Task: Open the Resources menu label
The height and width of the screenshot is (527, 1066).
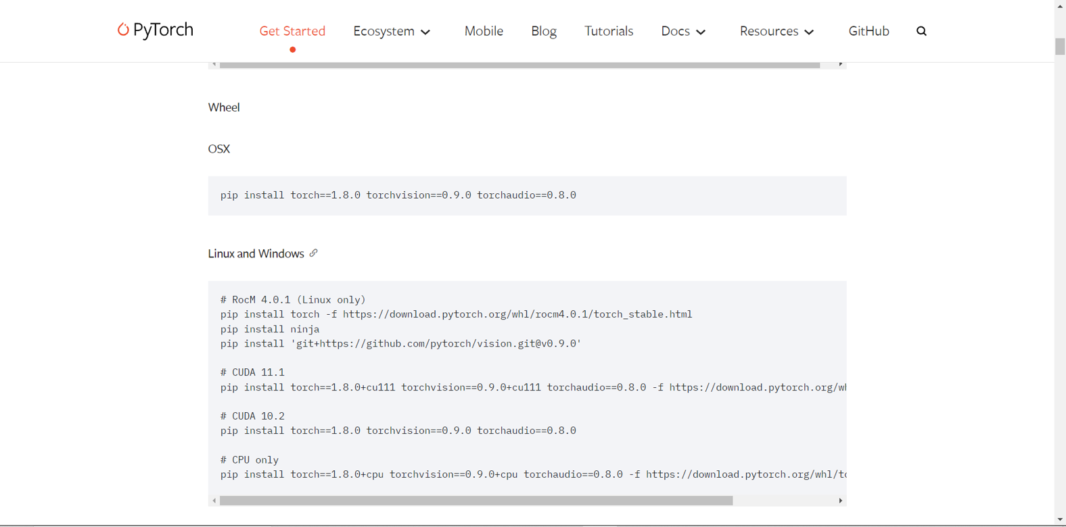Action: point(769,31)
